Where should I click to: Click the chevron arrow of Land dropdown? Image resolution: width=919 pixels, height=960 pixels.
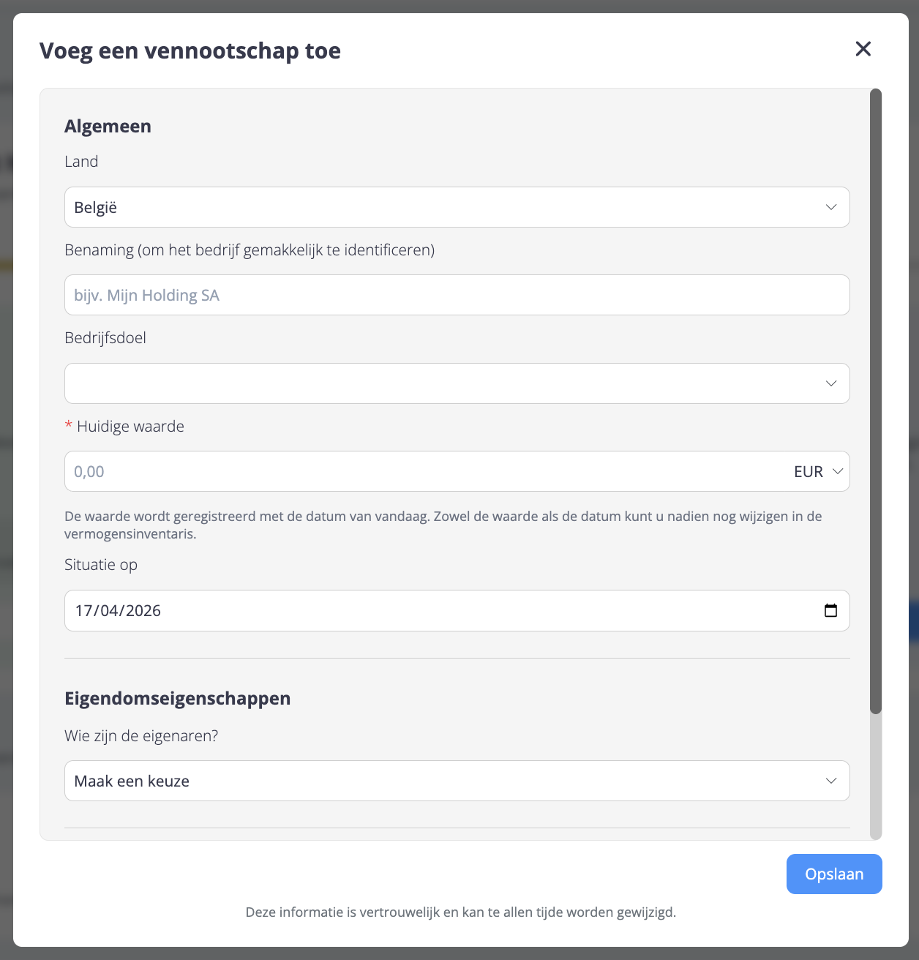coord(830,207)
